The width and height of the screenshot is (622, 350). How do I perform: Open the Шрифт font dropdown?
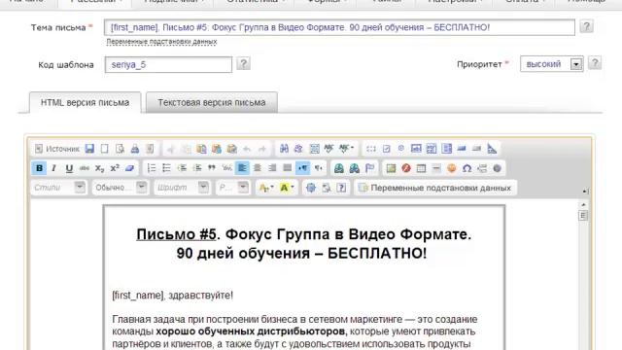coord(182,188)
